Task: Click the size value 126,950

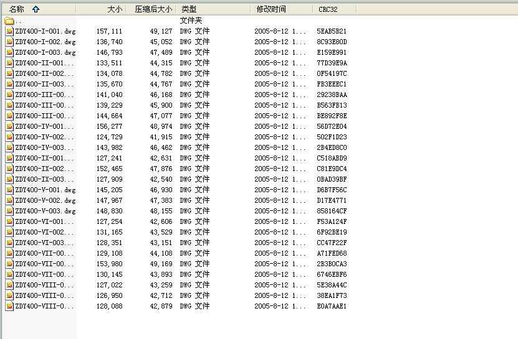Action: 109,295
